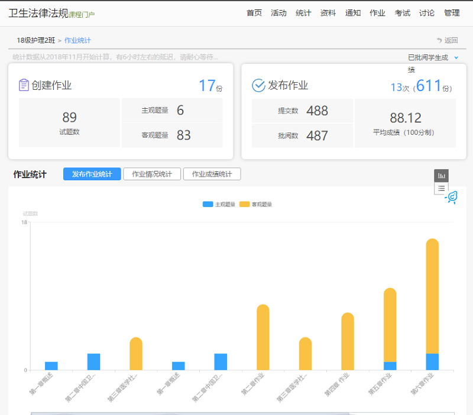Open the 考试 menu item
Image resolution: width=473 pixels, height=415 pixels.
pos(402,12)
